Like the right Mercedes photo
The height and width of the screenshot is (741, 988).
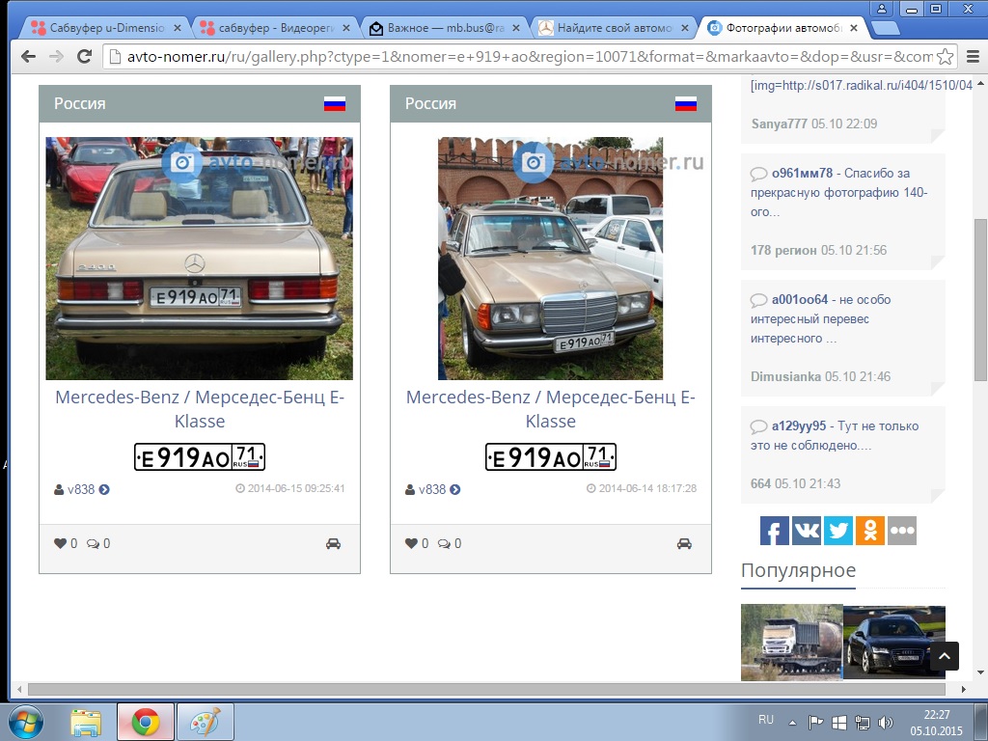[411, 543]
